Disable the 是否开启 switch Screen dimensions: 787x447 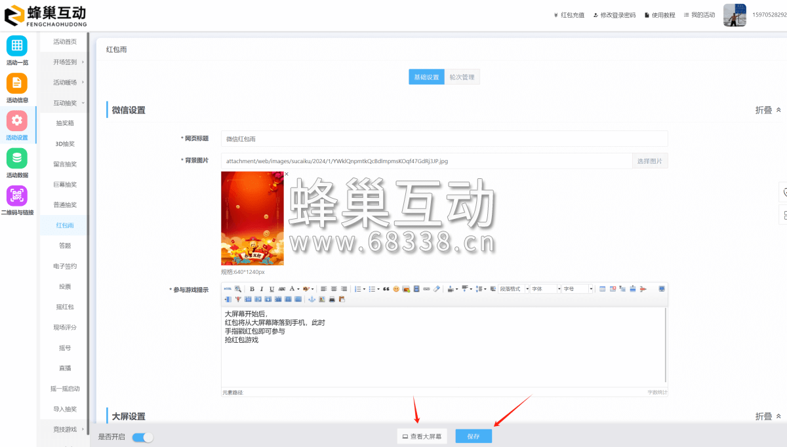click(x=142, y=437)
